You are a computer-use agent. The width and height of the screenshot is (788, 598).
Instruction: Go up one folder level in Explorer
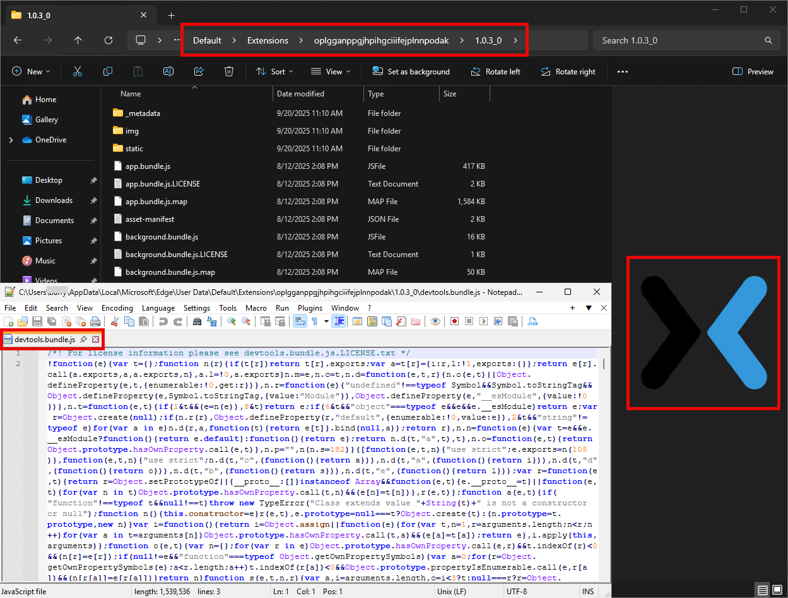tap(78, 40)
